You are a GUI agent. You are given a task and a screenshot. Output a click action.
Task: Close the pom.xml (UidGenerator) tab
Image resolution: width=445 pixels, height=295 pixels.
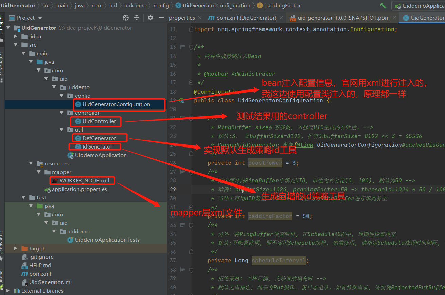pos(282,18)
